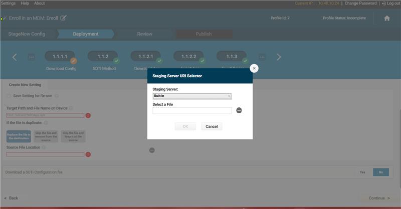Click the Select a File input field

pos(192,111)
